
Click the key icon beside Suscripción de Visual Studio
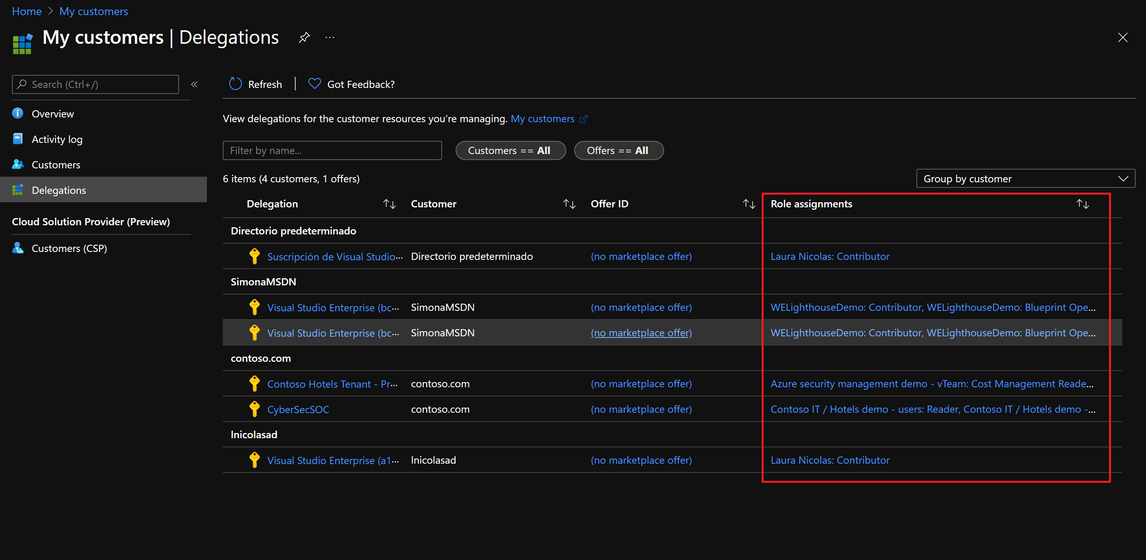point(255,256)
